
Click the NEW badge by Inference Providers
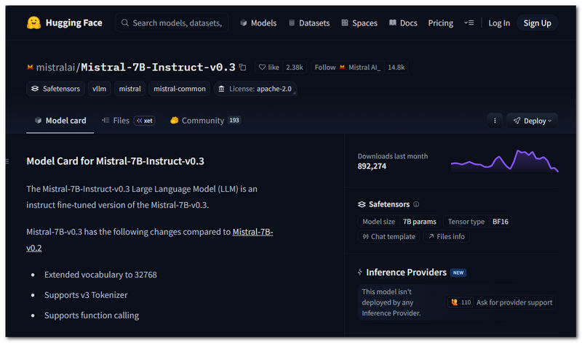click(458, 273)
